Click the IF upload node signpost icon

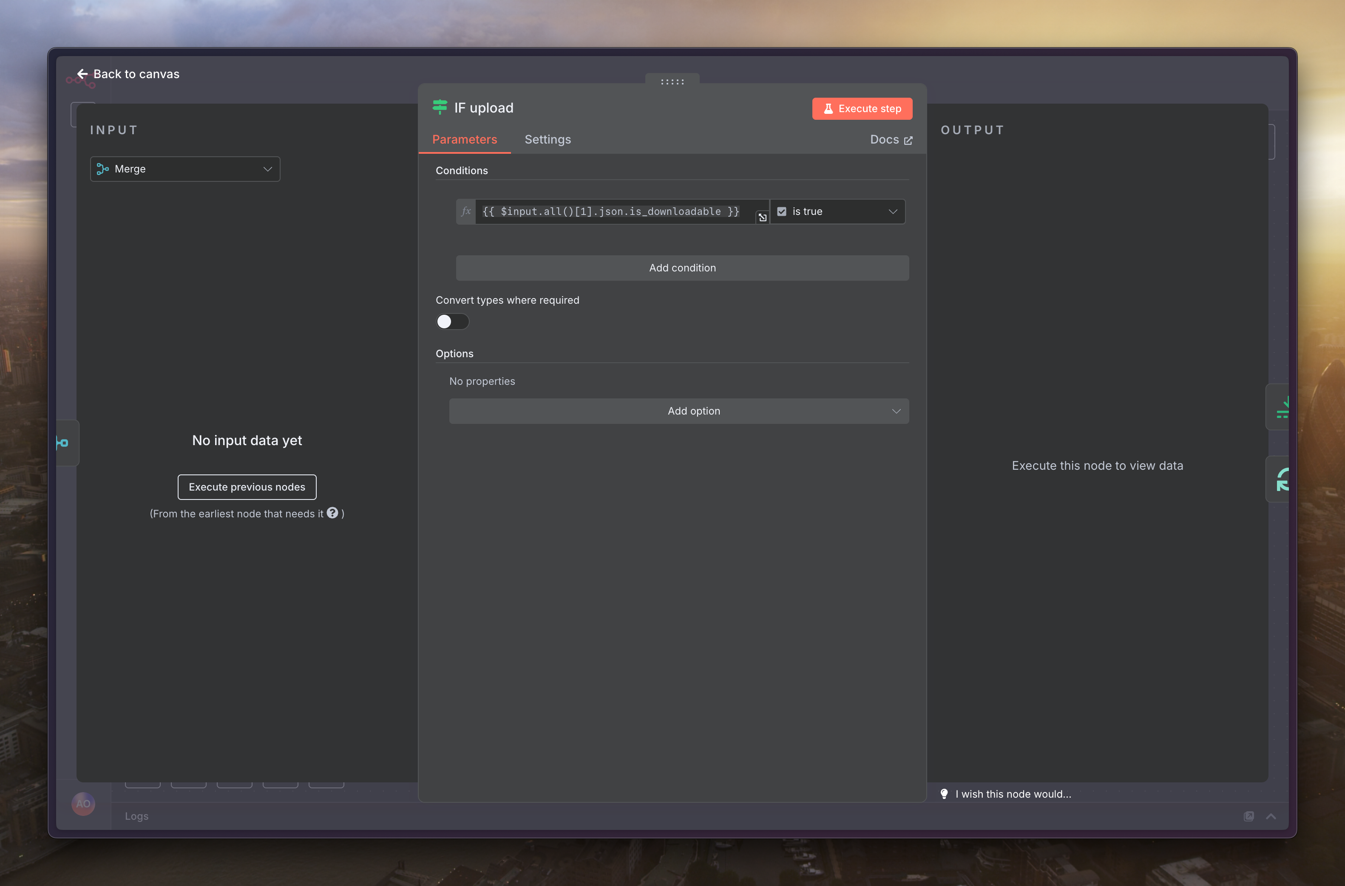pos(439,107)
